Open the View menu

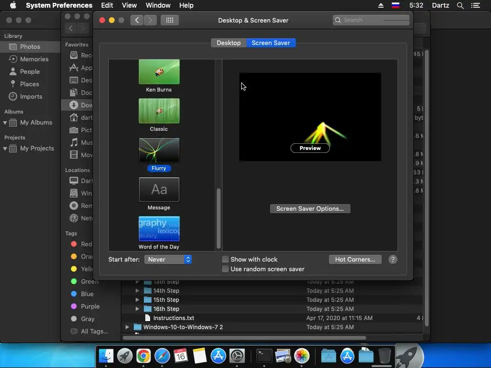coord(129,5)
